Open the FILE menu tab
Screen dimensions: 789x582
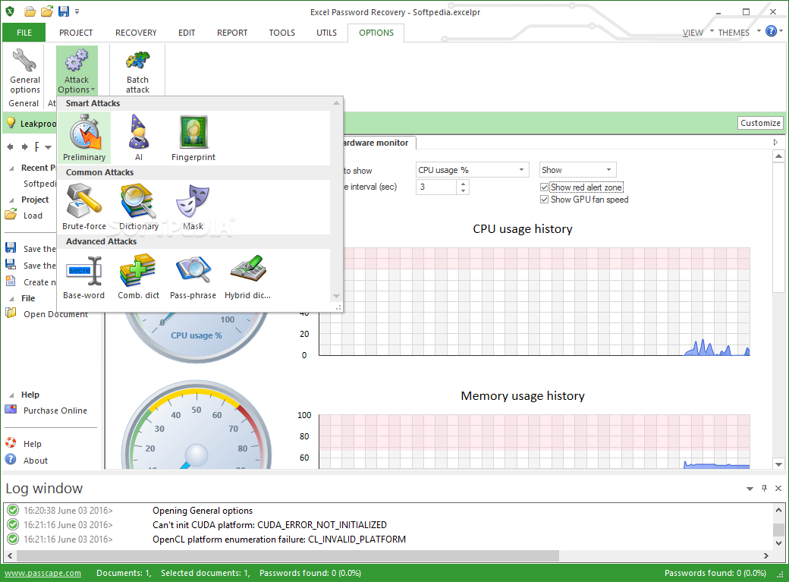[24, 33]
